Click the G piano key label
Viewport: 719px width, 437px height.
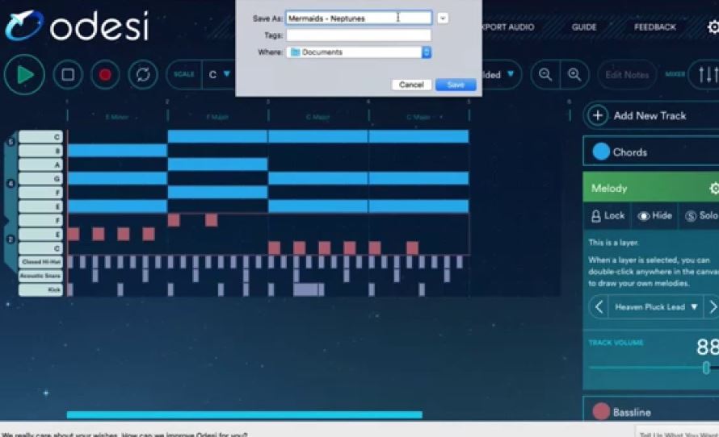pos(40,178)
